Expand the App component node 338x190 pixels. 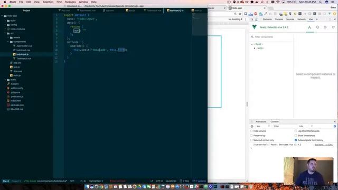[x=255, y=48]
